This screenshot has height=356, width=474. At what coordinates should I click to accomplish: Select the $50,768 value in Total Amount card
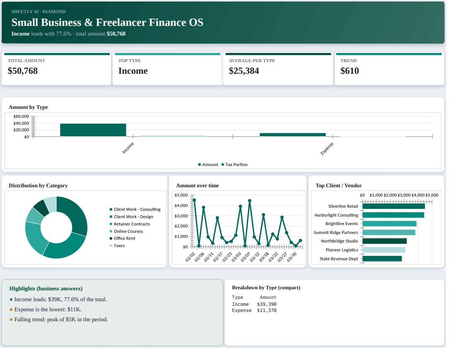point(23,71)
